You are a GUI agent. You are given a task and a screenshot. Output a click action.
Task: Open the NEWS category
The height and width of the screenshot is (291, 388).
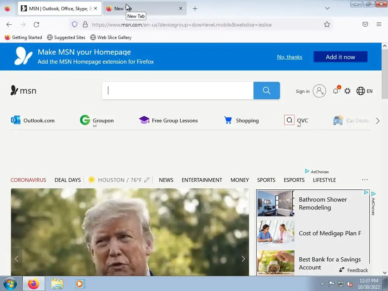click(x=166, y=180)
